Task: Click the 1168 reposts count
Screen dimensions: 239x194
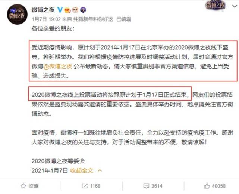Action: coord(95,186)
